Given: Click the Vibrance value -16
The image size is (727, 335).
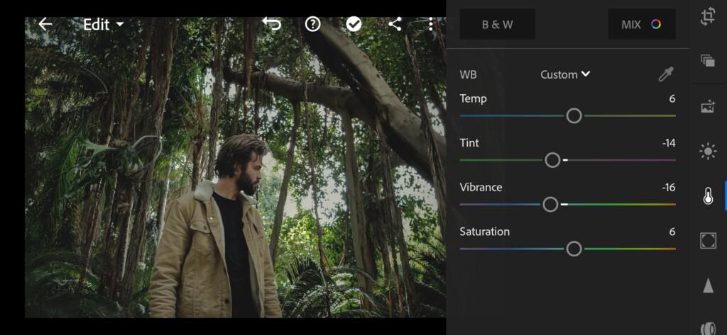Looking at the screenshot, I should point(669,188).
